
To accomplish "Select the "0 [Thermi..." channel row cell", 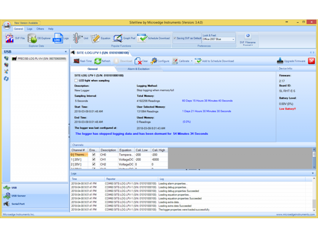I will click(79, 155).
